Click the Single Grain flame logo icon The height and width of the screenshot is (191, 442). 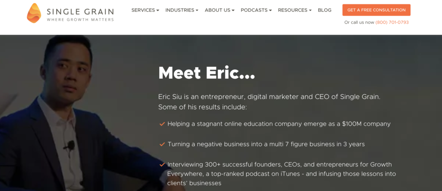click(34, 13)
